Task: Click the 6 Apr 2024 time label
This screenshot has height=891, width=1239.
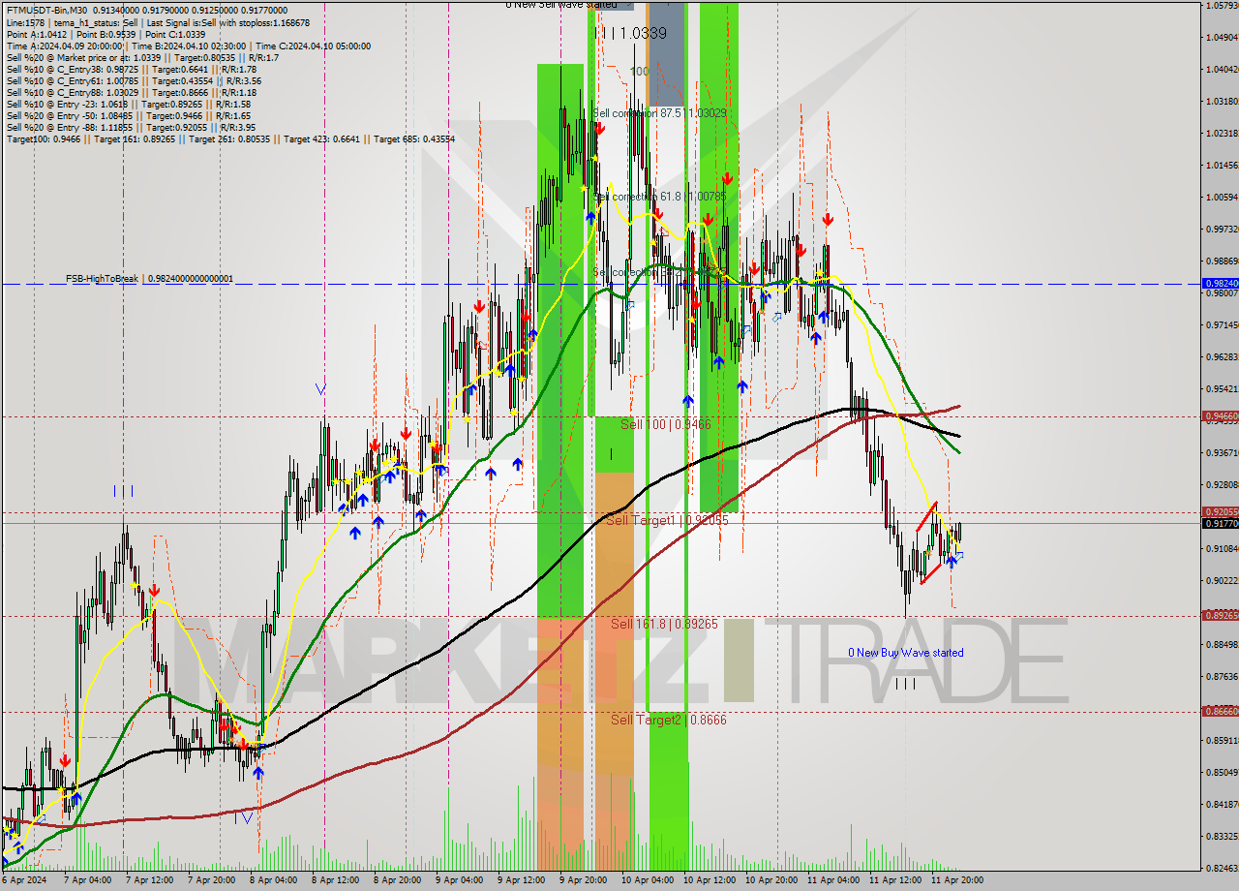Action: pyautogui.click(x=24, y=880)
